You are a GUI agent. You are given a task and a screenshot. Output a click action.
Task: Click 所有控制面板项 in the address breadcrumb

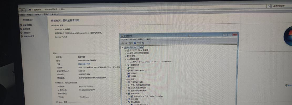click(52, 9)
